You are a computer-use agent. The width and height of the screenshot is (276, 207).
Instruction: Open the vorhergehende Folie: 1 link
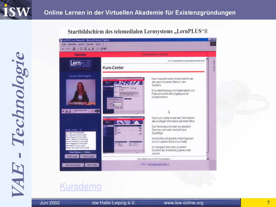158,164
